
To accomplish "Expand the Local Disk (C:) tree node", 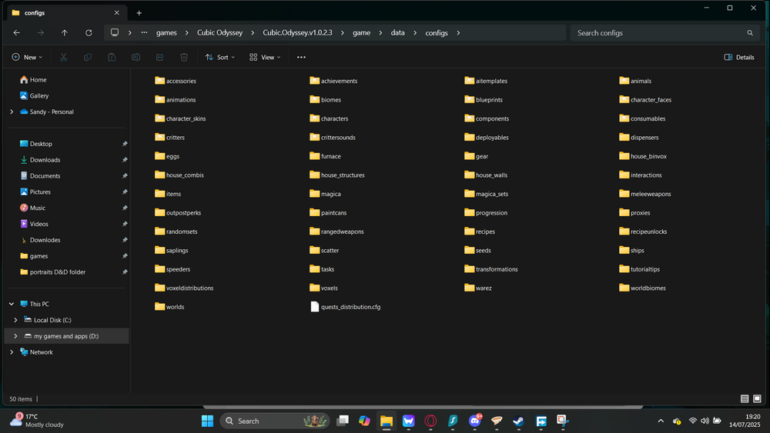I will pyautogui.click(x=15, y=320).
